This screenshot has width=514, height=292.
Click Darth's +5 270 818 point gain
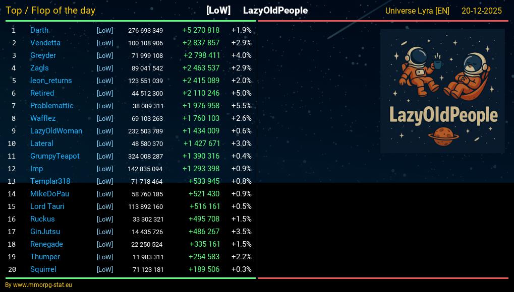point(201,30)
